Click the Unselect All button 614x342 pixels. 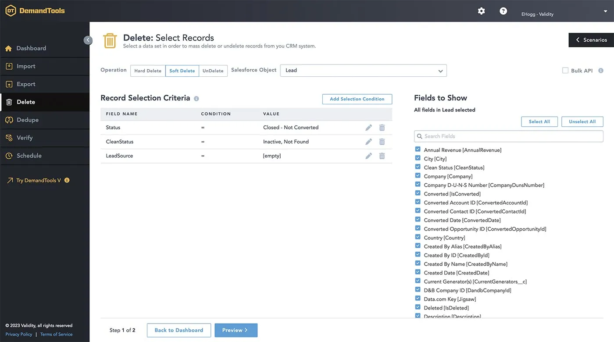[582, 121]
